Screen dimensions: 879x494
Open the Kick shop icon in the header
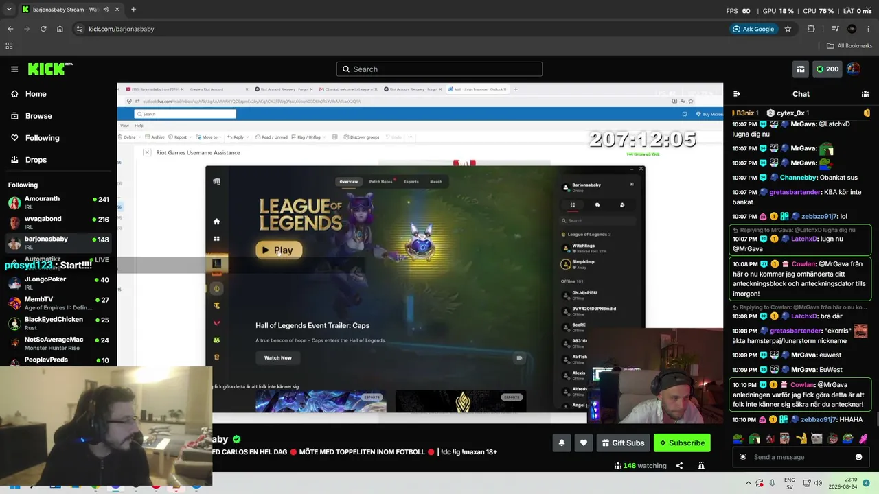801,69
